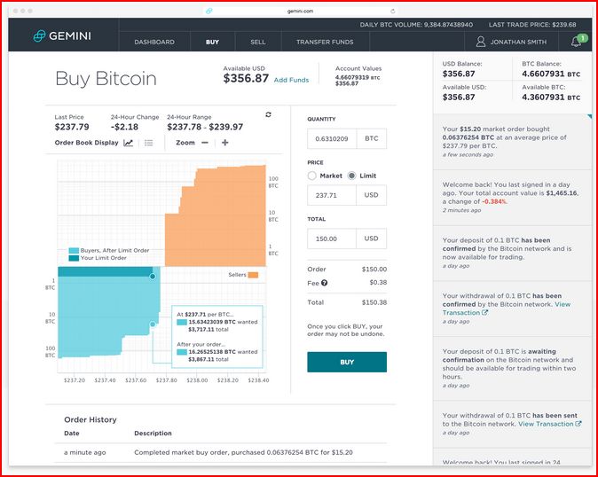Click the limit Price input field
This screenshot has height=477, width=598.
332,195
